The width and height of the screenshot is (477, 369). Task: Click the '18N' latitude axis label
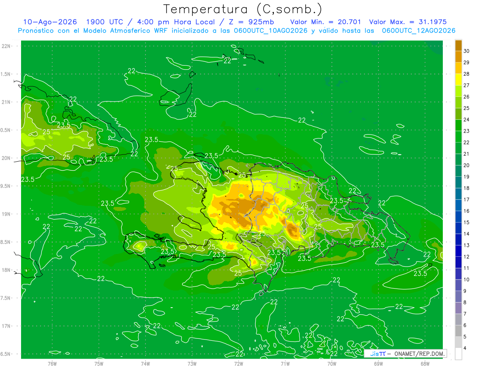tap(6, 270)
